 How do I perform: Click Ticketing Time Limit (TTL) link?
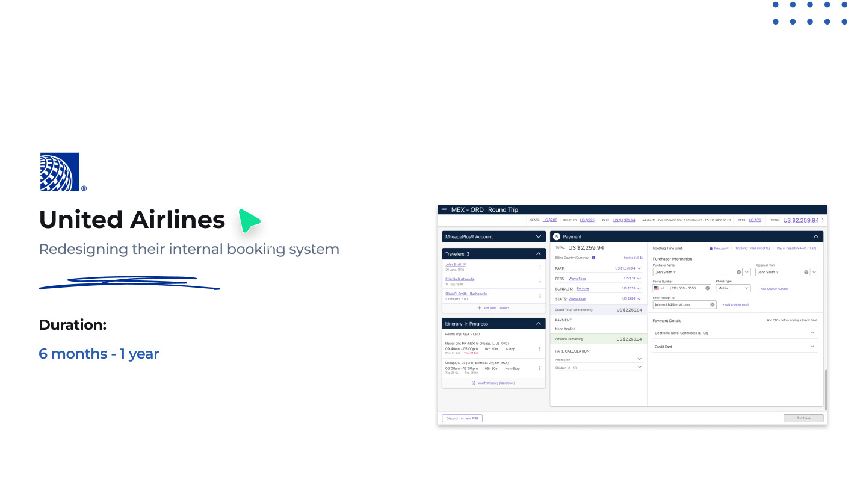(752, 248)
